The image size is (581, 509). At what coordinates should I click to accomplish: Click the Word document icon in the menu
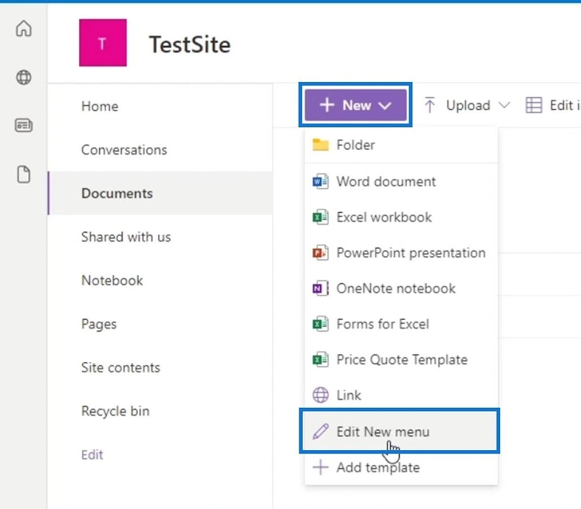[320, 181]
